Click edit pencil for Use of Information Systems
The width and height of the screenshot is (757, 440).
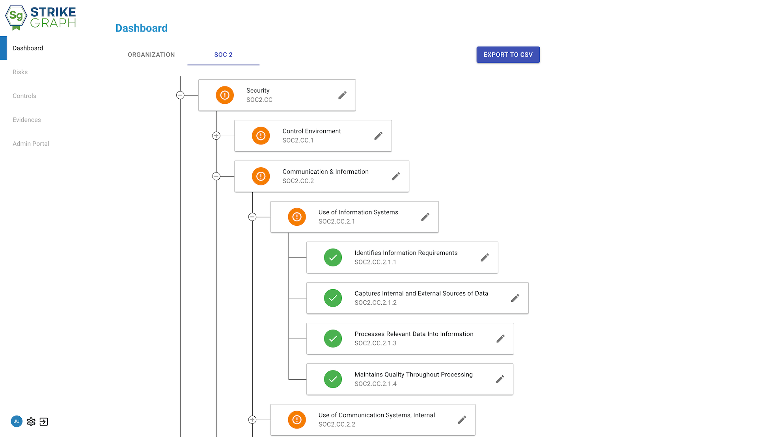pyautogui.click(x=425, y=217)
